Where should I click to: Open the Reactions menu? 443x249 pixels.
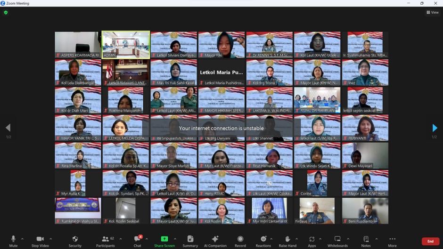point(263,241)
